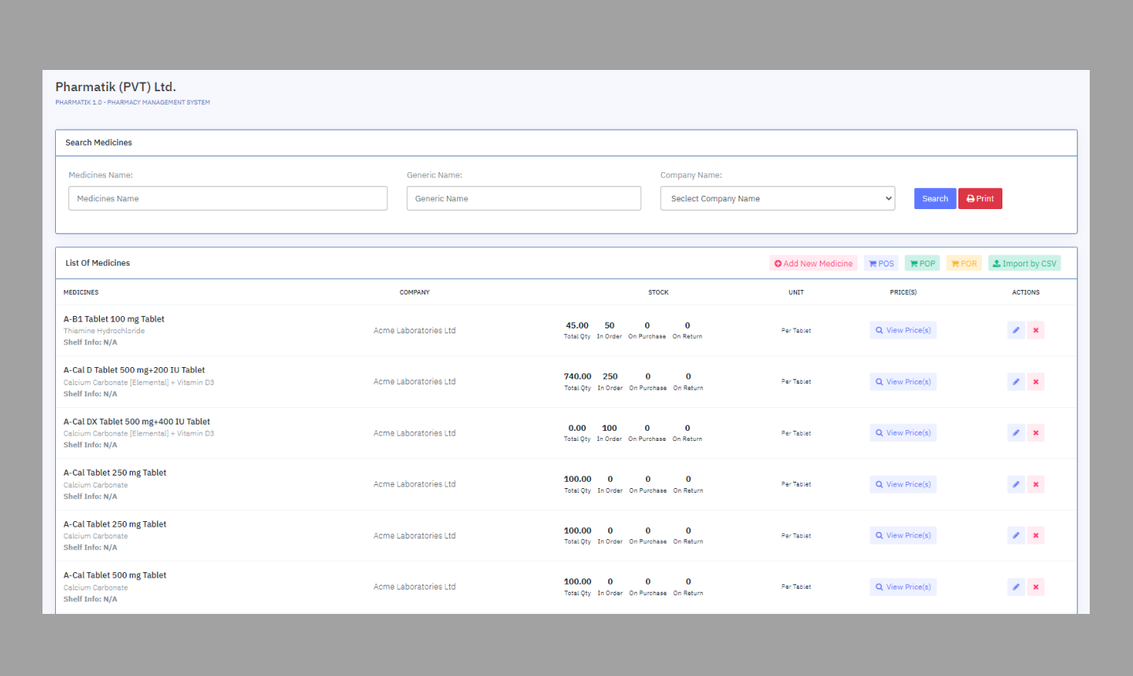This screenshot has width=1133, height=676.
Task: Delete A-B1 Tablet 100 mg entry
Action: [1035, 330]
